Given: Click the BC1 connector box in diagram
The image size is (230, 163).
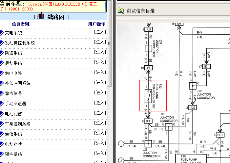Looking at the screenshot, I should 220,135.
